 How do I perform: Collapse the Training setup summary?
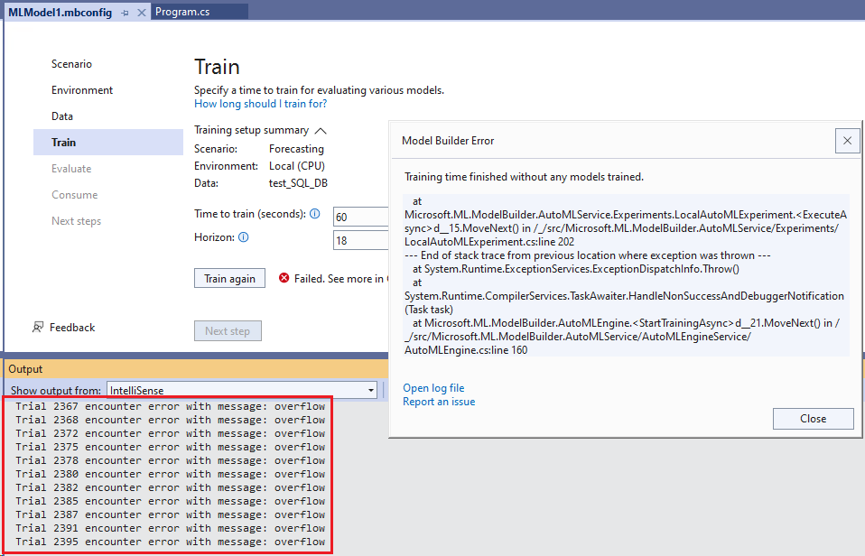(321, 131)
